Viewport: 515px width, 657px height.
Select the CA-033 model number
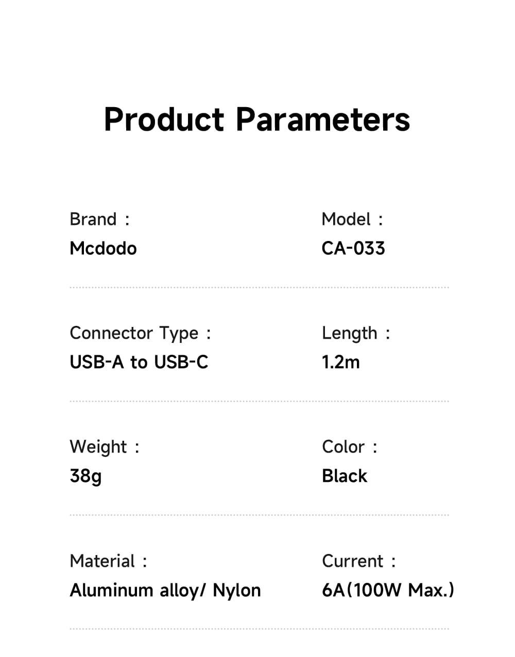pyautogui.click(x=353, y=249)
